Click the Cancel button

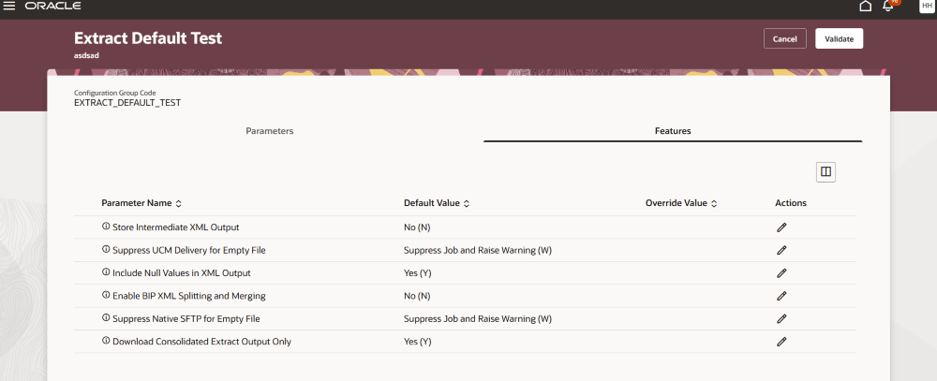(784, 38)
